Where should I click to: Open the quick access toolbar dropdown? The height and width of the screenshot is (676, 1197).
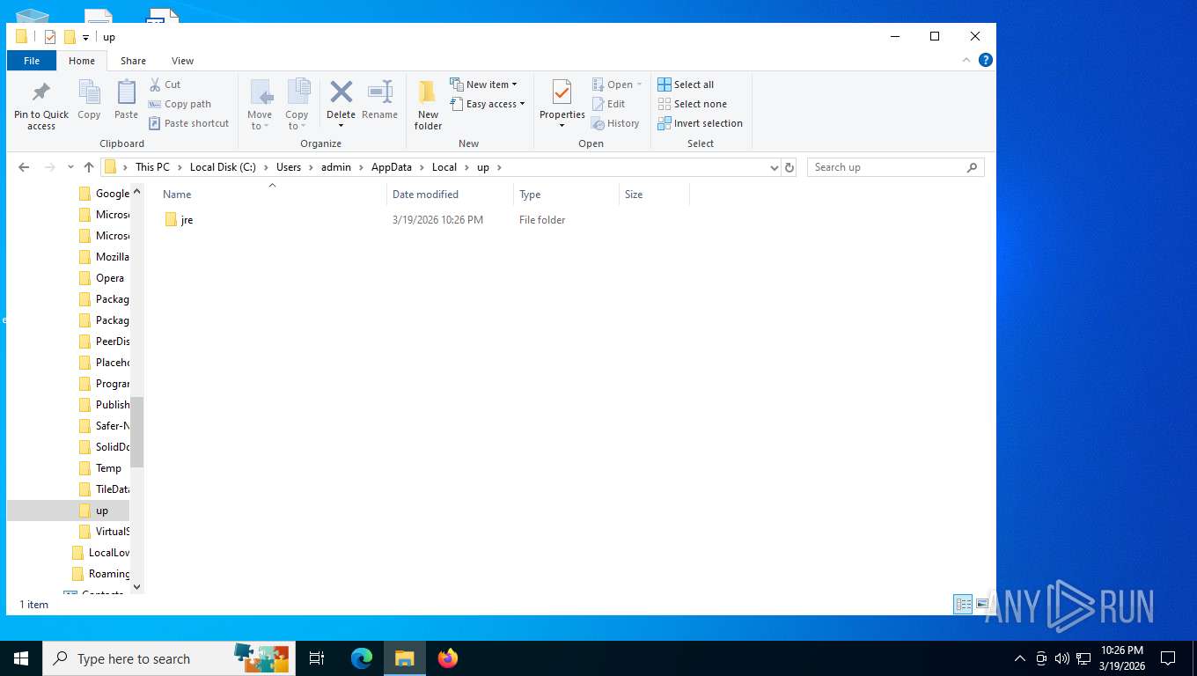(x=85, y=37)
